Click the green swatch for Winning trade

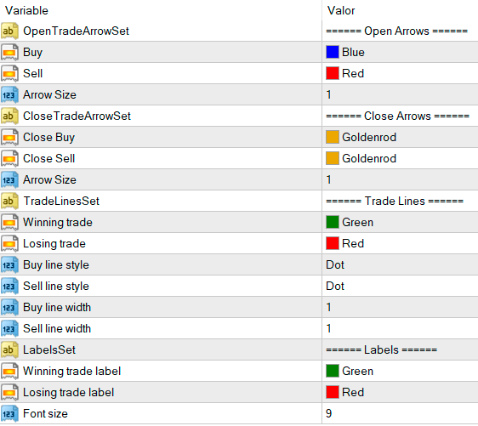[333, 222]
